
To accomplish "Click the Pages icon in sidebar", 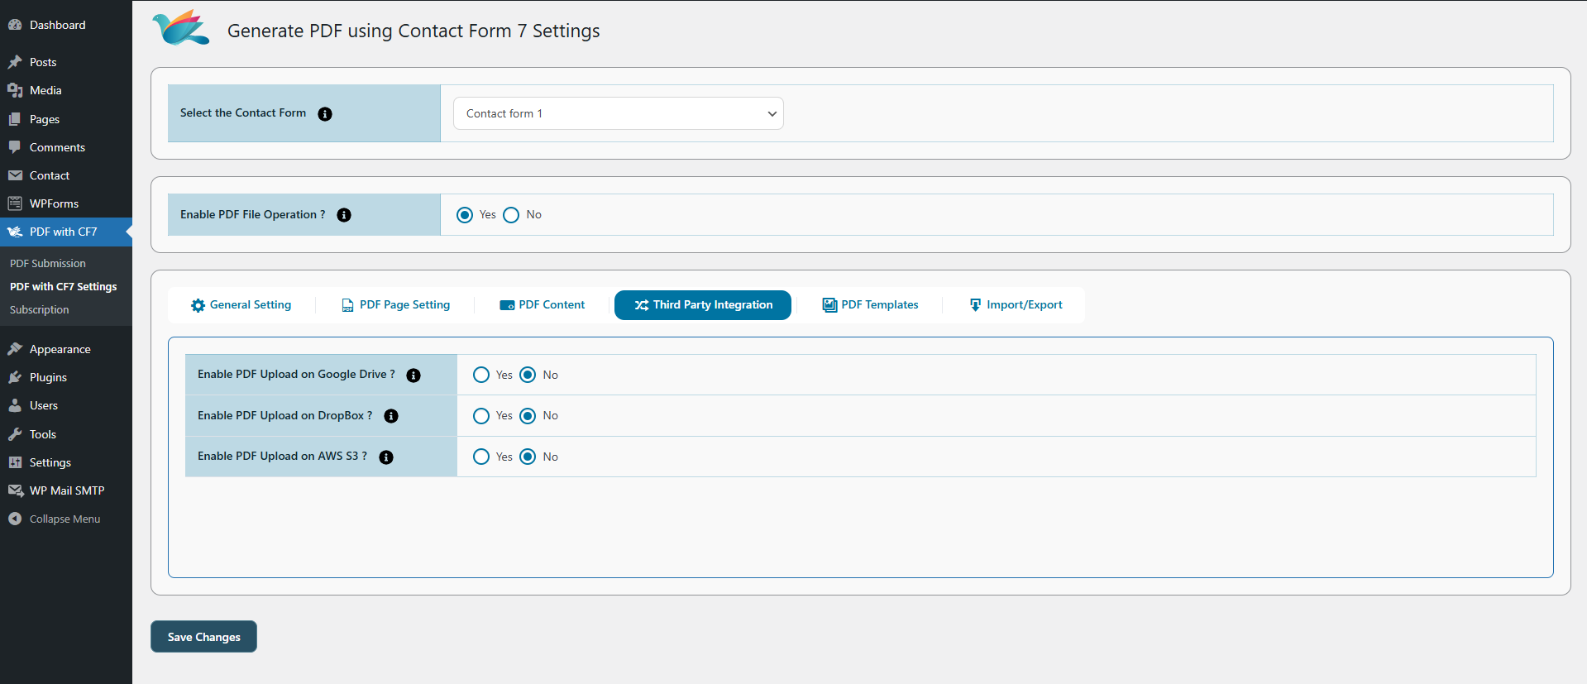I will 15,119.
